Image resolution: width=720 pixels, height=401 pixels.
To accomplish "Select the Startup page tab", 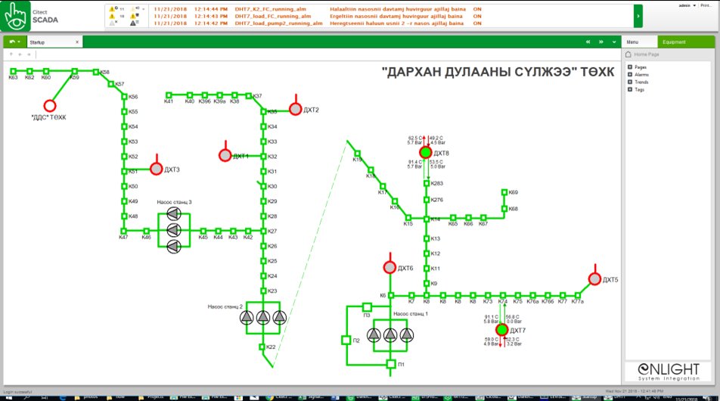I will 54,42.
